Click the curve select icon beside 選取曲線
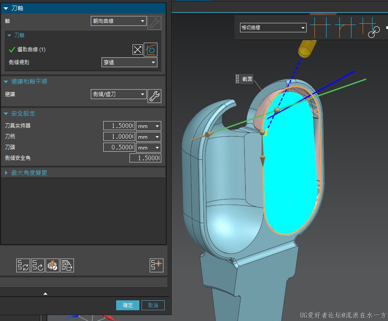This screenshot has height=321, width=388. point(151,50)
